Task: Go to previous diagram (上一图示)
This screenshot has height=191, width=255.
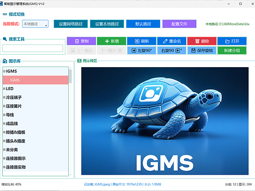Action: [81, 50]
